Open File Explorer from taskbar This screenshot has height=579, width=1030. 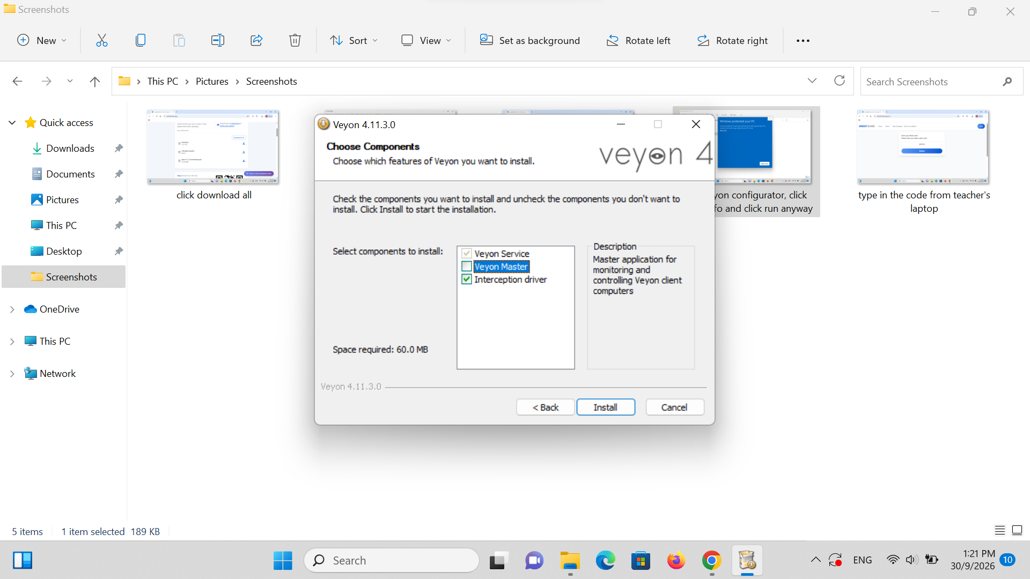click(570, 561)
